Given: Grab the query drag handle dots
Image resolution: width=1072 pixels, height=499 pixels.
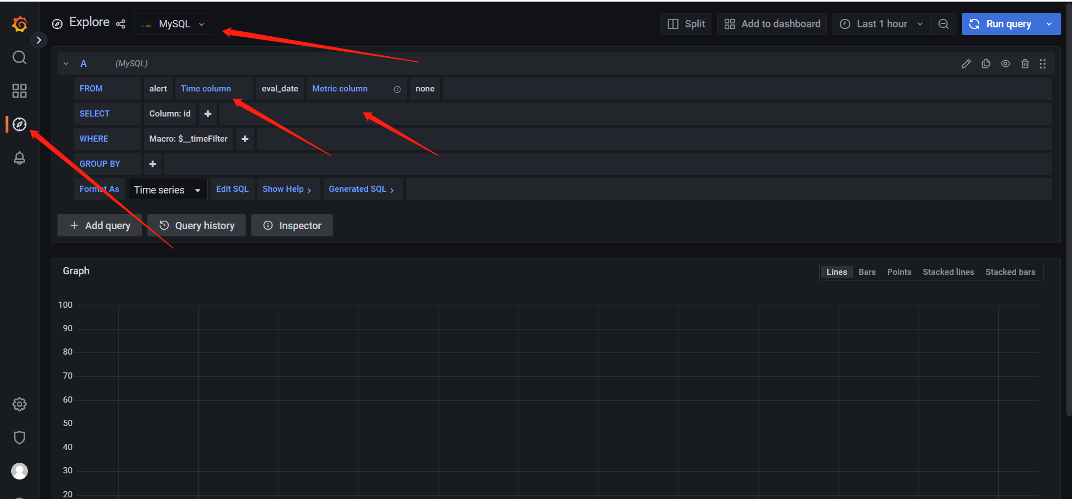Looking at the screenshot, I should coord(1042,64).
